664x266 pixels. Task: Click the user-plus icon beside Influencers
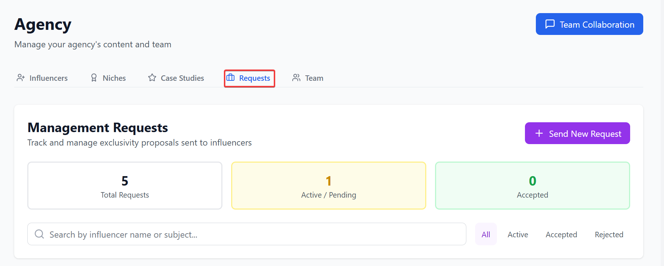click(x=21, y=78)
